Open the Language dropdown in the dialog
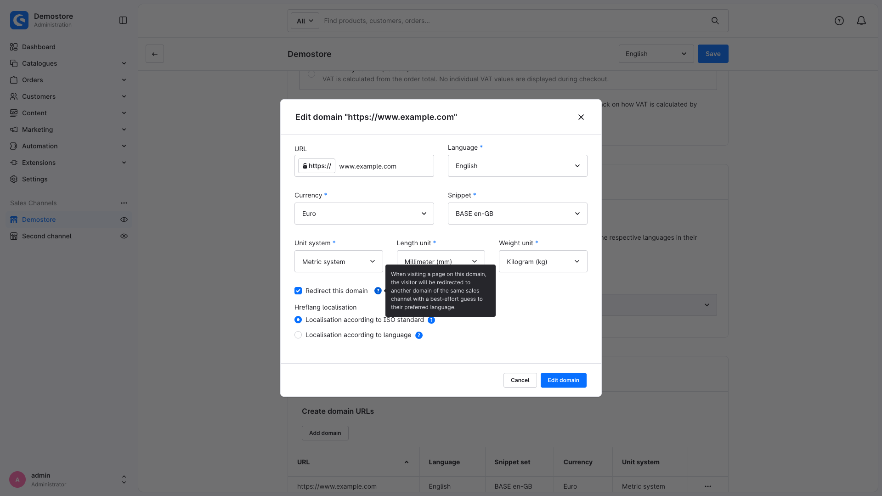The image size is (882, 496). (x=518, y=166)
